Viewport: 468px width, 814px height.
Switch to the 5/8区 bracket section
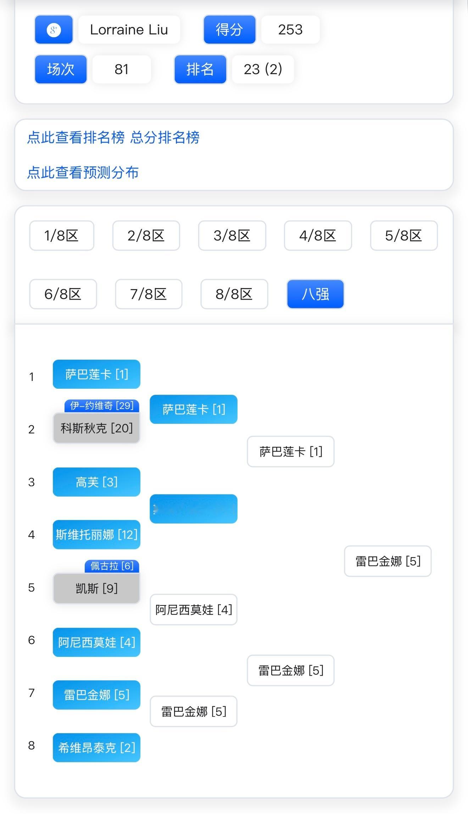[x=404, y=236]
